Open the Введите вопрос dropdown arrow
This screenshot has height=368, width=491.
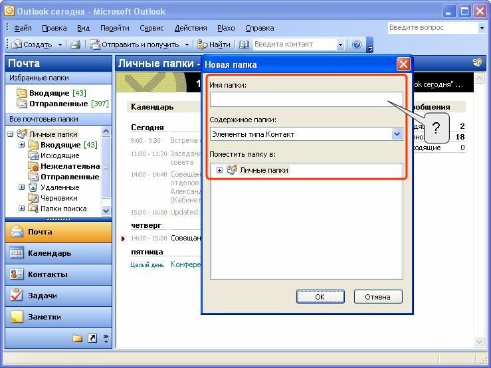click(482, 28)
